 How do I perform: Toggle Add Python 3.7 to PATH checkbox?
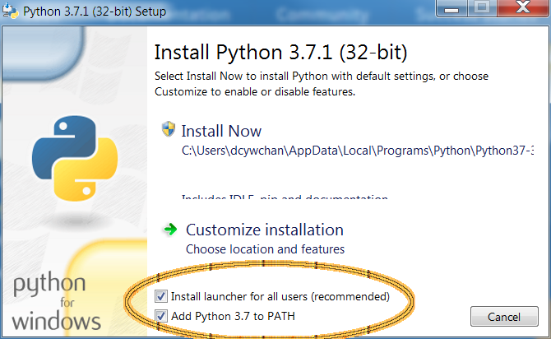point(161,316)
